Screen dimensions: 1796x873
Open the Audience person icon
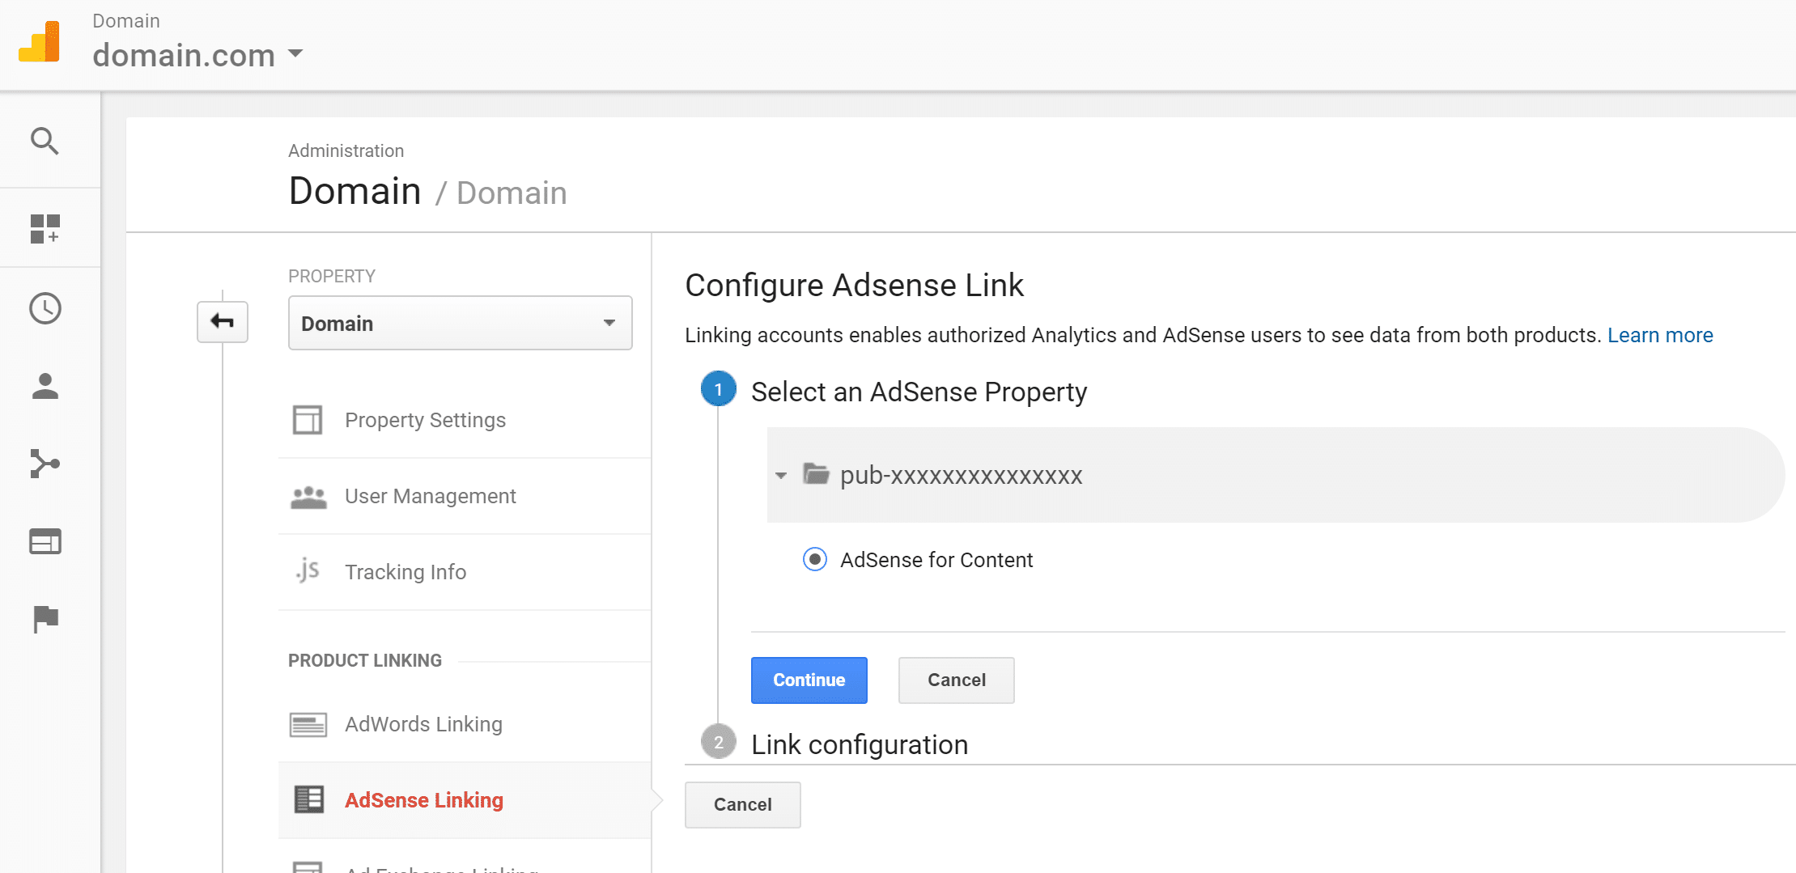(45, 386)
